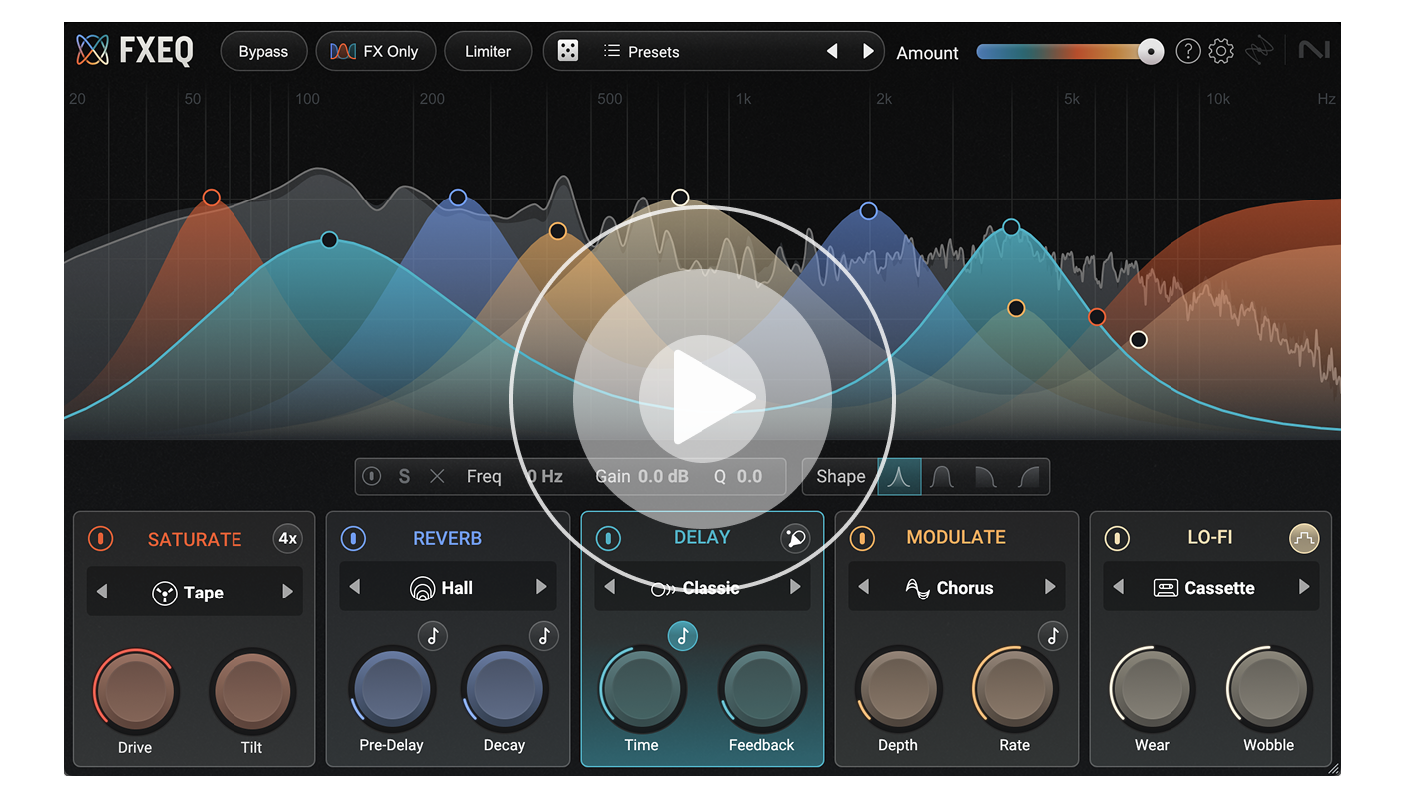Click the dice randomize icon

[568, 51]
